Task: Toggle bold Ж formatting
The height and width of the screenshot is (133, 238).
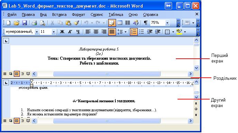Action: pos(62,32)
